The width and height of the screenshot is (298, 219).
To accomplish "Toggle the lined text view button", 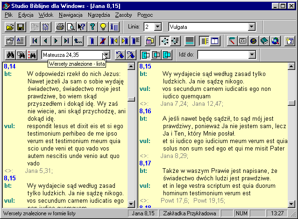I will [190, 41].
